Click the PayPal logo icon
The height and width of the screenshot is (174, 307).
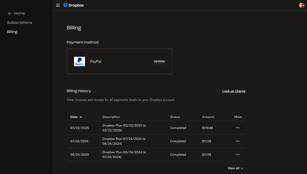pos(80,61)
